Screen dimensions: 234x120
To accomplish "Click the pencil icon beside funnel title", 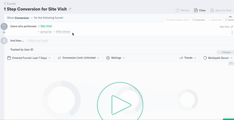I will (70, 9).
